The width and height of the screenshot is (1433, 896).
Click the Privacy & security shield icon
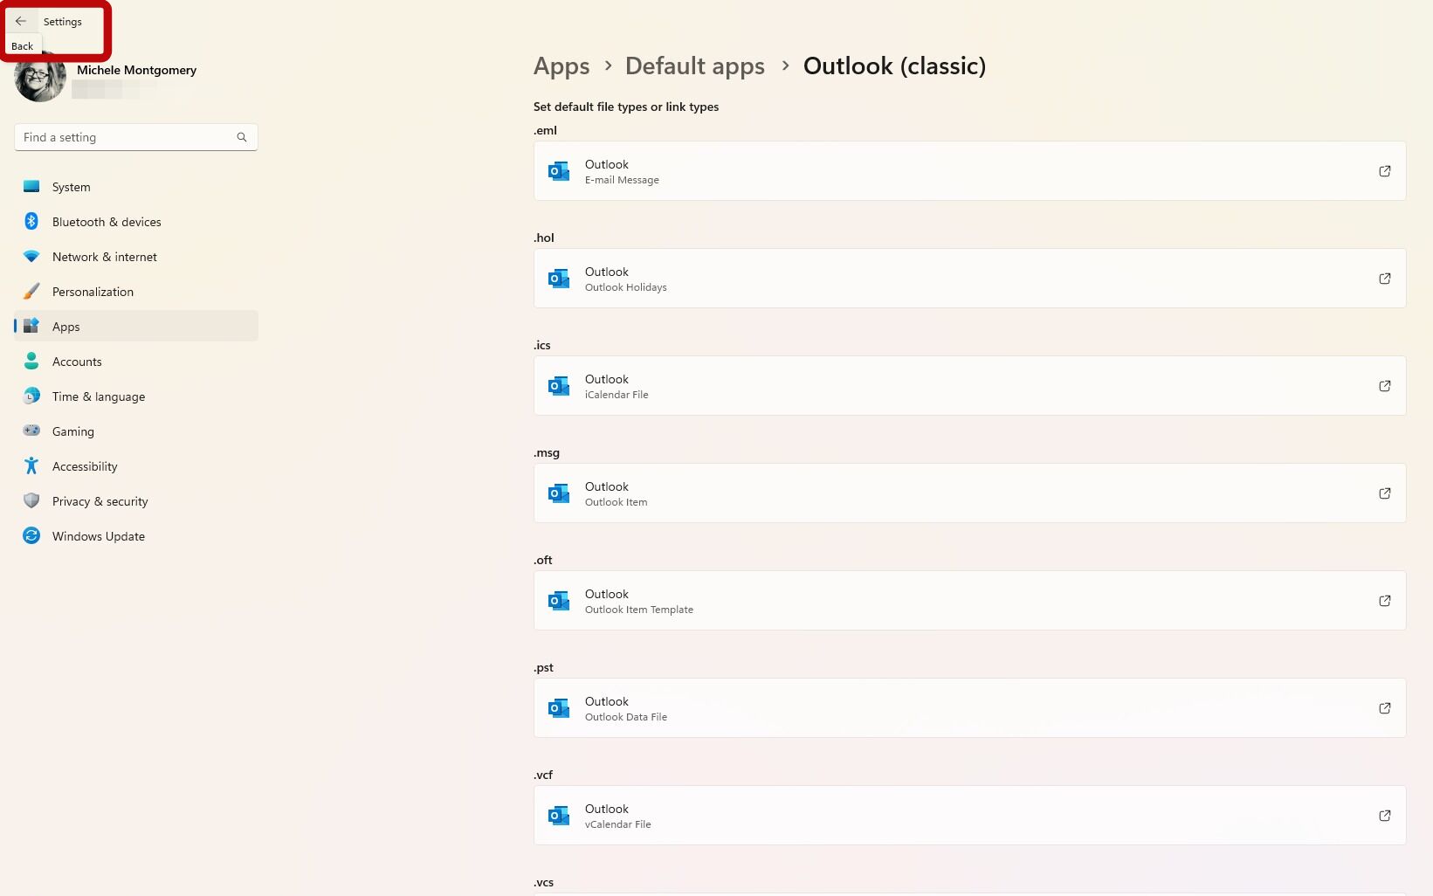point(31,500)
